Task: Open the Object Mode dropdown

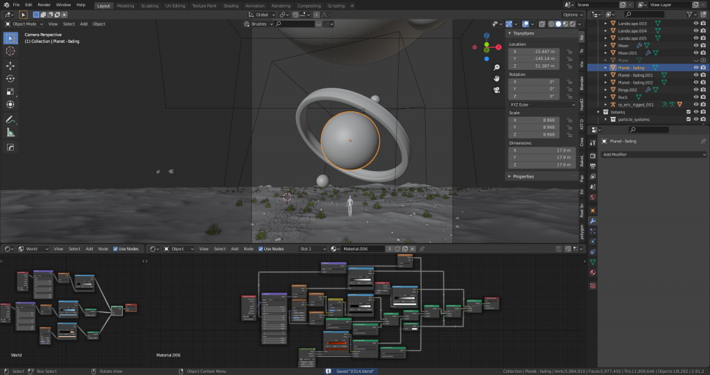Action: (24, 24)
